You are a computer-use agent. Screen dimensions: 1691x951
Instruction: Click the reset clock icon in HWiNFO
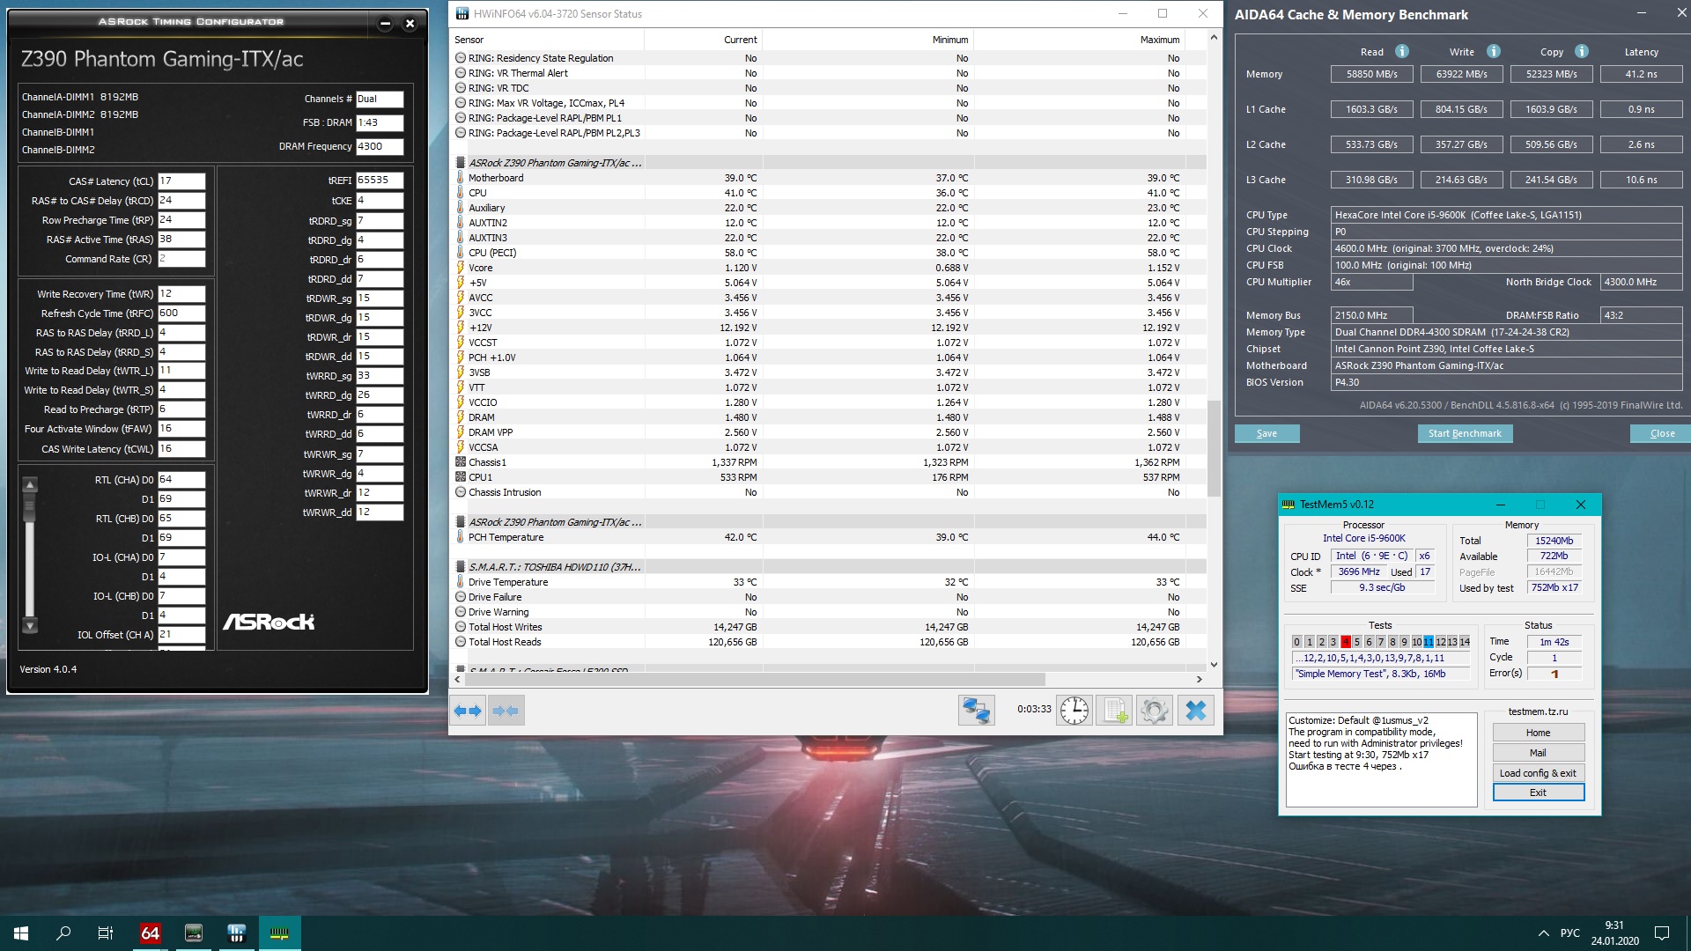pos(1074,711)
